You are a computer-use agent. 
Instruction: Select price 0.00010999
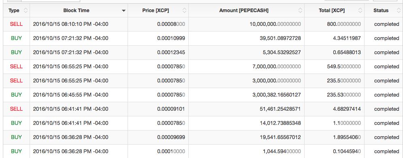(171, 38)
